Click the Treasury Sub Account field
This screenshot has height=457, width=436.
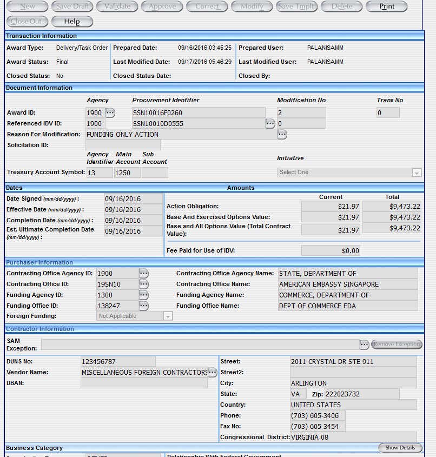(x=155, y=173)
